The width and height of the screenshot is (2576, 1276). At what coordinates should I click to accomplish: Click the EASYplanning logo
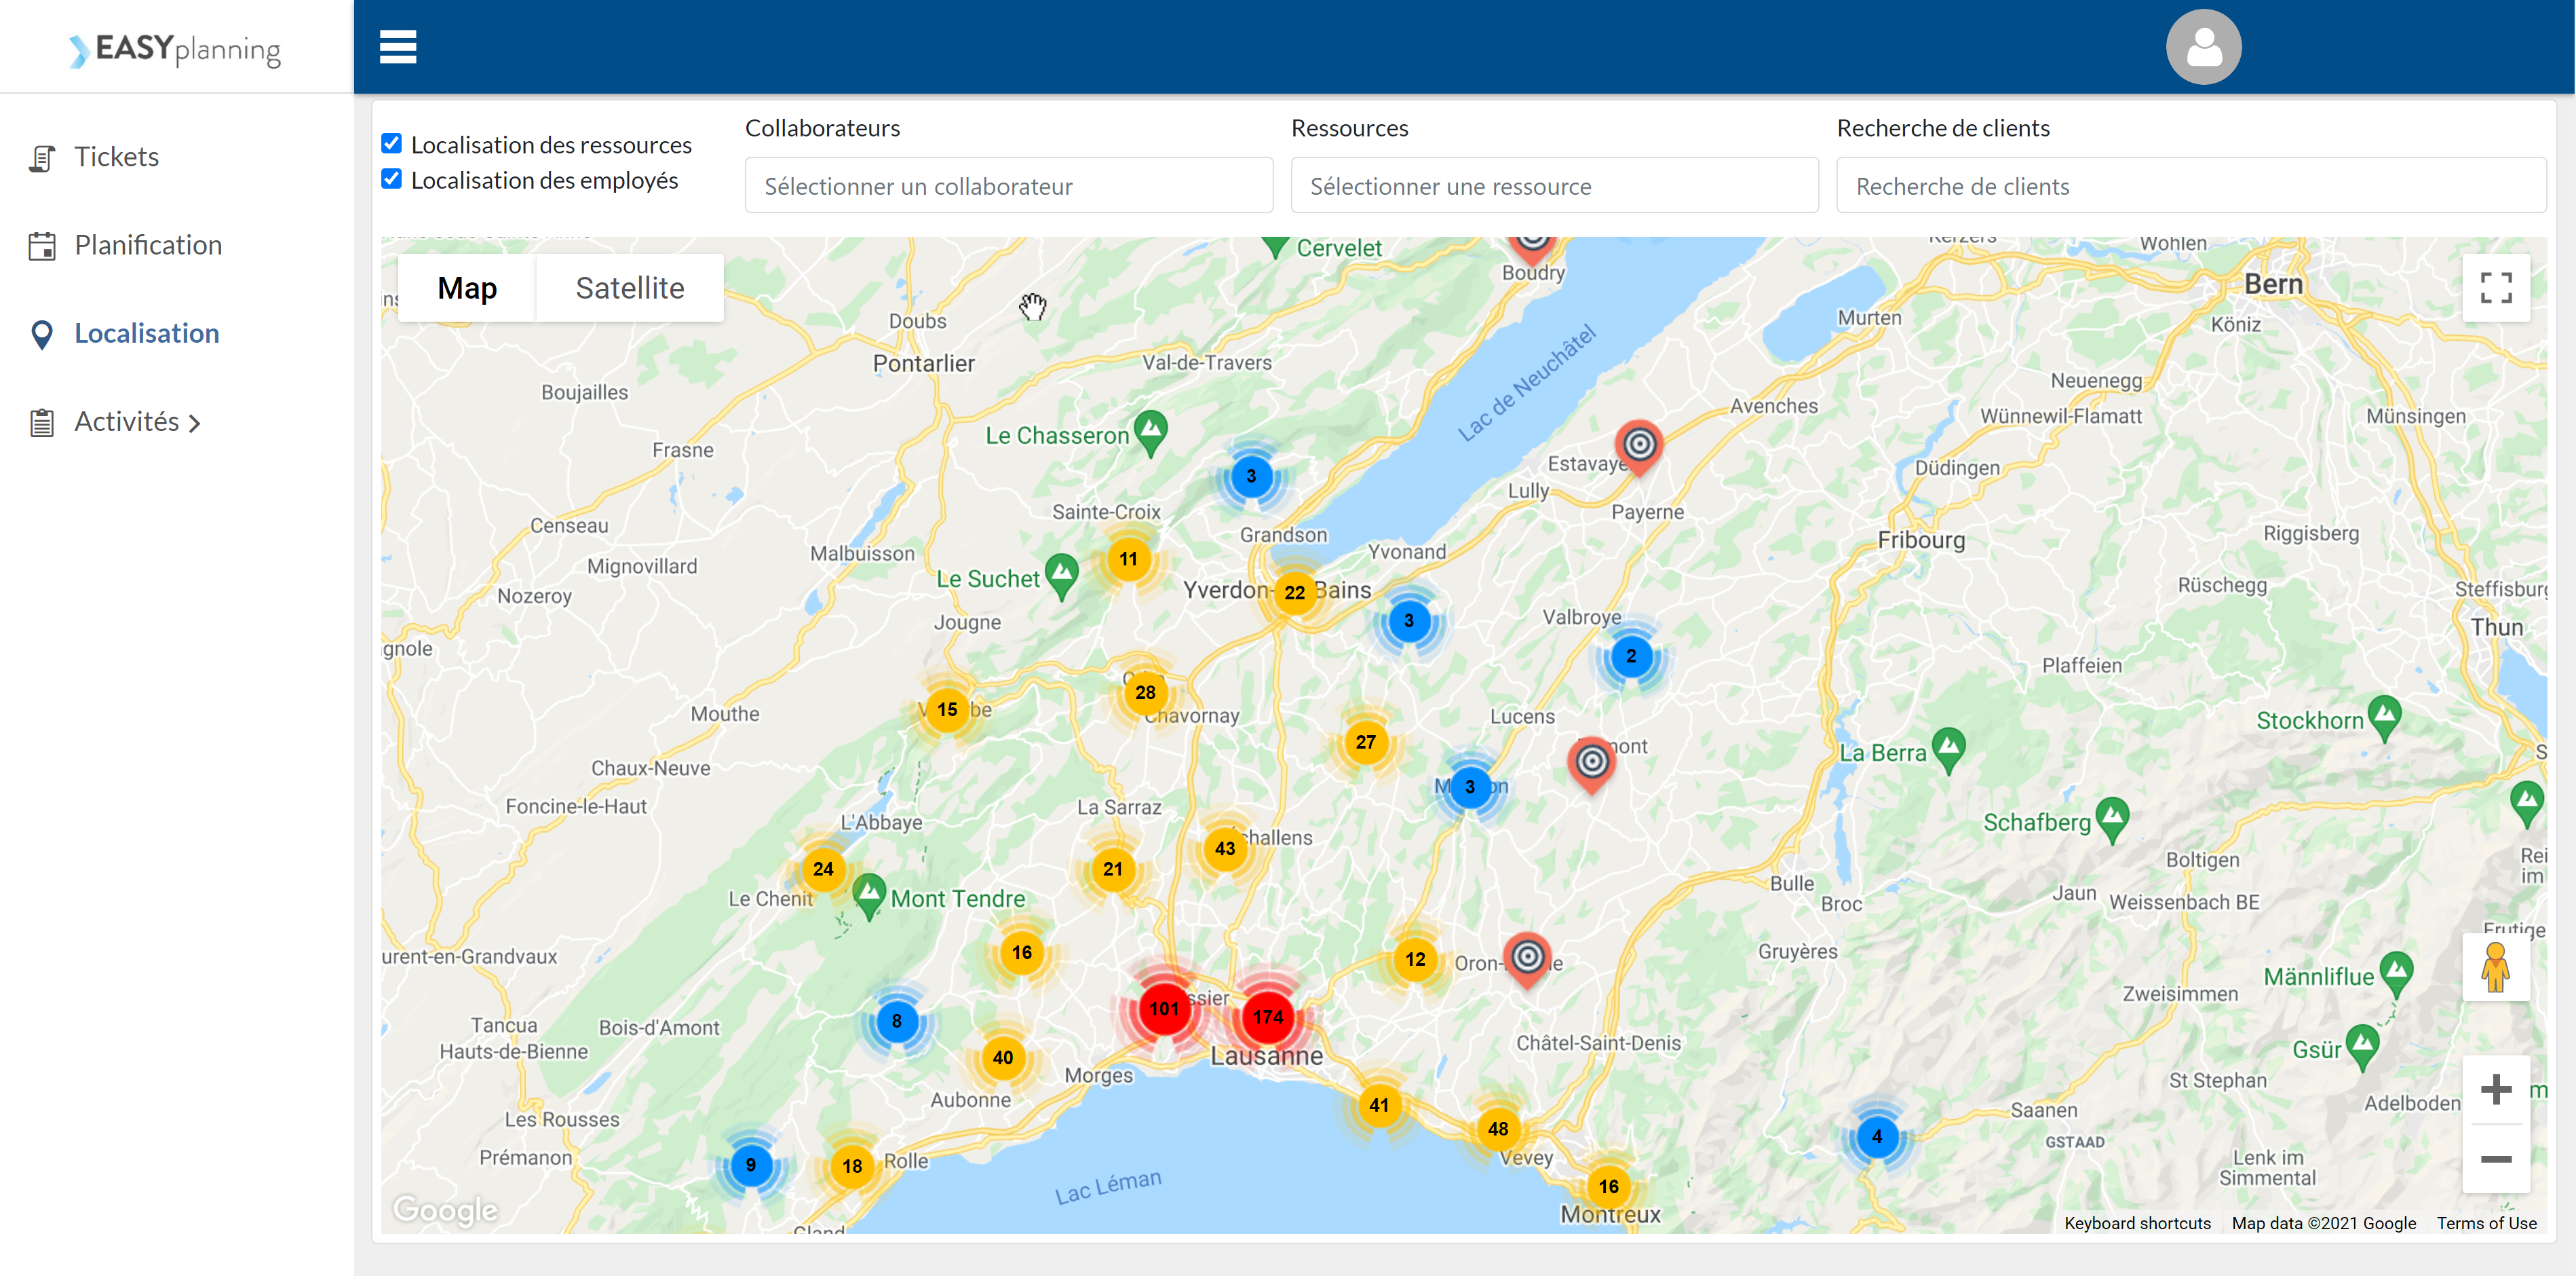coord(176,49)
